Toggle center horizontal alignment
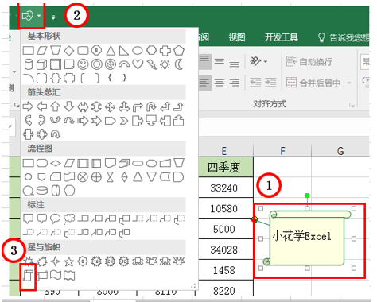 [220, 83]
